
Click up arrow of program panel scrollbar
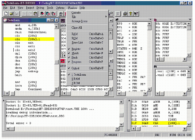[x=189, y=102]
